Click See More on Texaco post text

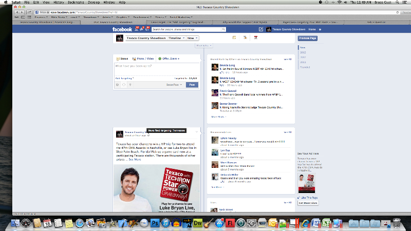click(x=135, y=160)
